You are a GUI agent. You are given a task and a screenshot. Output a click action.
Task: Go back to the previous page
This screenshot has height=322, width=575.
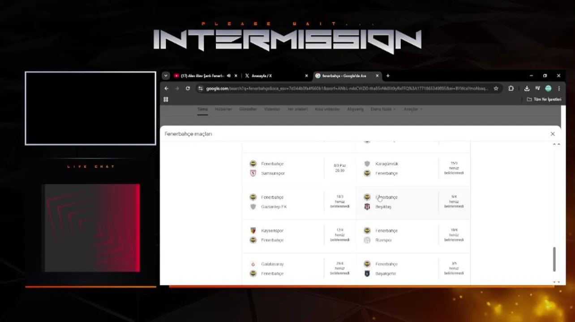pyautogui.click(x=166, y=89)
